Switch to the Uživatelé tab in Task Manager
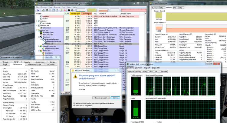This screenshot has height=123, width=227. (x=164, y=71)
